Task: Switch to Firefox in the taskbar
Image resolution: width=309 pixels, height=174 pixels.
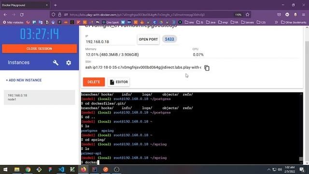Action: click(x=84, y=170)
